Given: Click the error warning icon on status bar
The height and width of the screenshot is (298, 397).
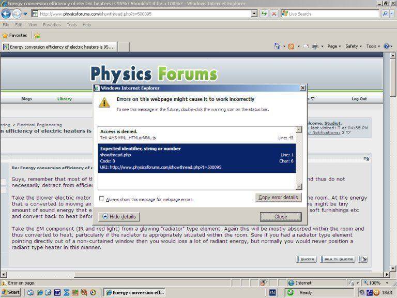Looking at the screenshot, I should [4, 283].
